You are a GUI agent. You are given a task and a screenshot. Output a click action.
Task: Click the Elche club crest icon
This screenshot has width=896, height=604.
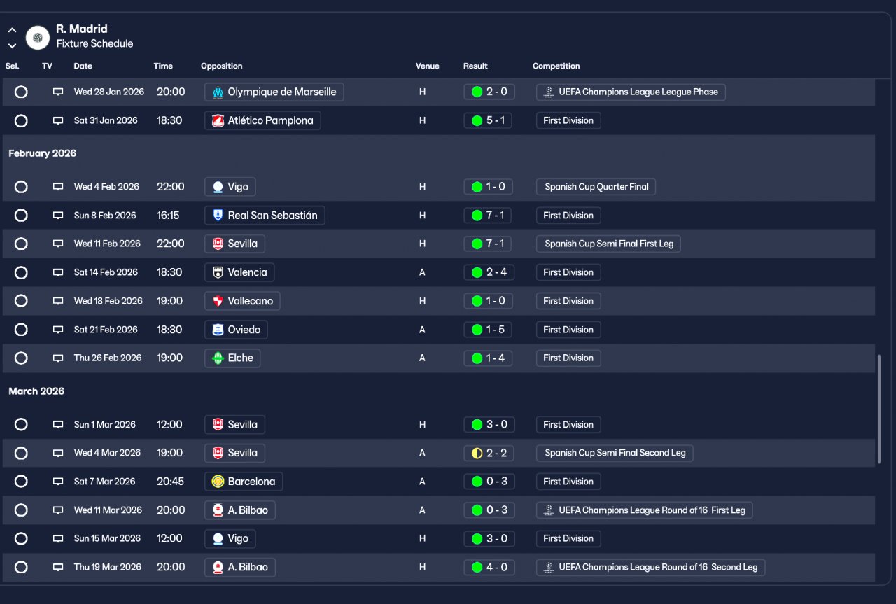(218, 358)
